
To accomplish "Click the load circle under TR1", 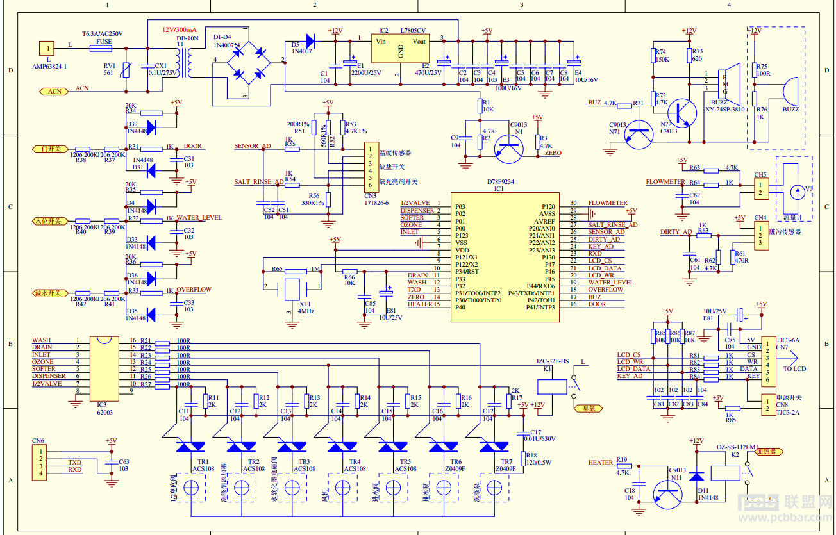I will tap(190, 488).
